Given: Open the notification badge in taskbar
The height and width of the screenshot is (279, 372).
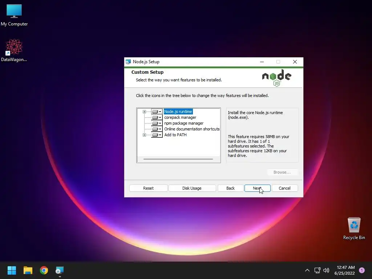Looking at the screenshot, I should pyautogui.click(x=362, y=270).
